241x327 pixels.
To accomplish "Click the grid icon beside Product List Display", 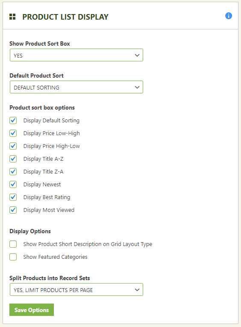I will (x=12, y=17).
